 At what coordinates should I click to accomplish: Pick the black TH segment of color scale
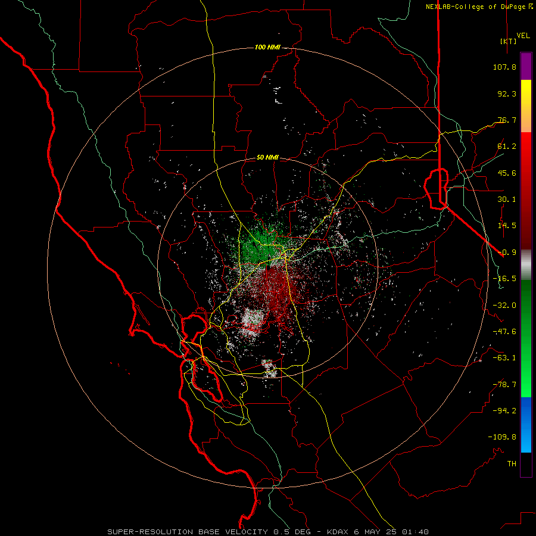[x=526, y=465]
